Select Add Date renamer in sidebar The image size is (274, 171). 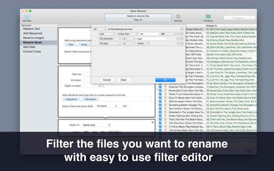click(29, 47)
